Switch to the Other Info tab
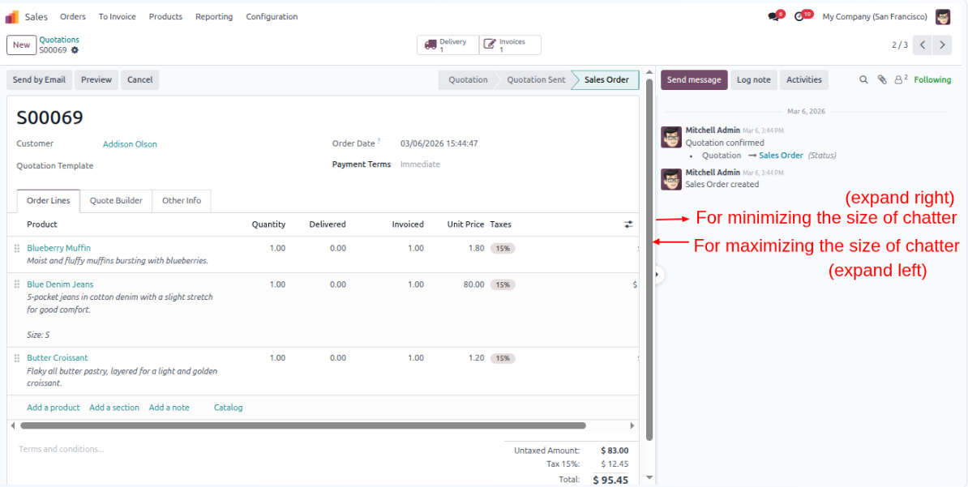968x487 pixels. (182, 201)
